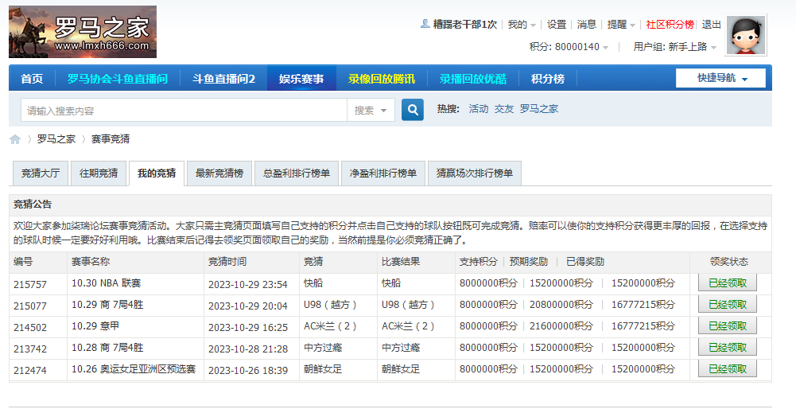Open 消息 messages link
796x413 pixels.
pos(586,25)
